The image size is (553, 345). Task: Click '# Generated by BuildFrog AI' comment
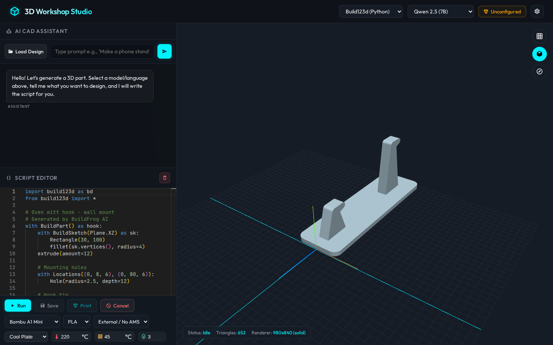tap(67, 219)
